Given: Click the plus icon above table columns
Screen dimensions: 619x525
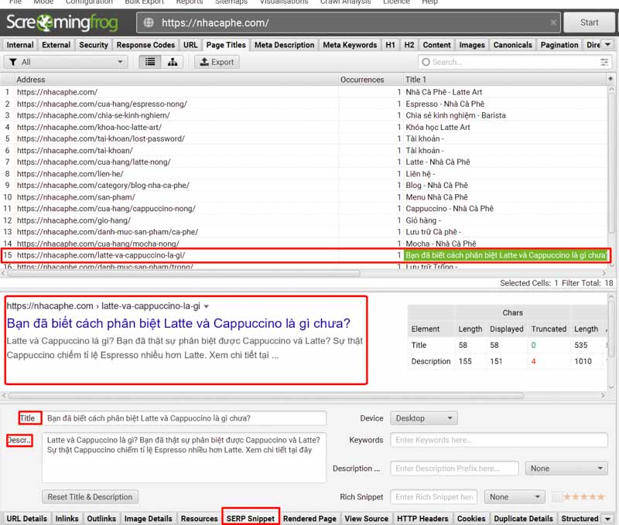Looking at the screenshot, I should [x=610, y=79].
